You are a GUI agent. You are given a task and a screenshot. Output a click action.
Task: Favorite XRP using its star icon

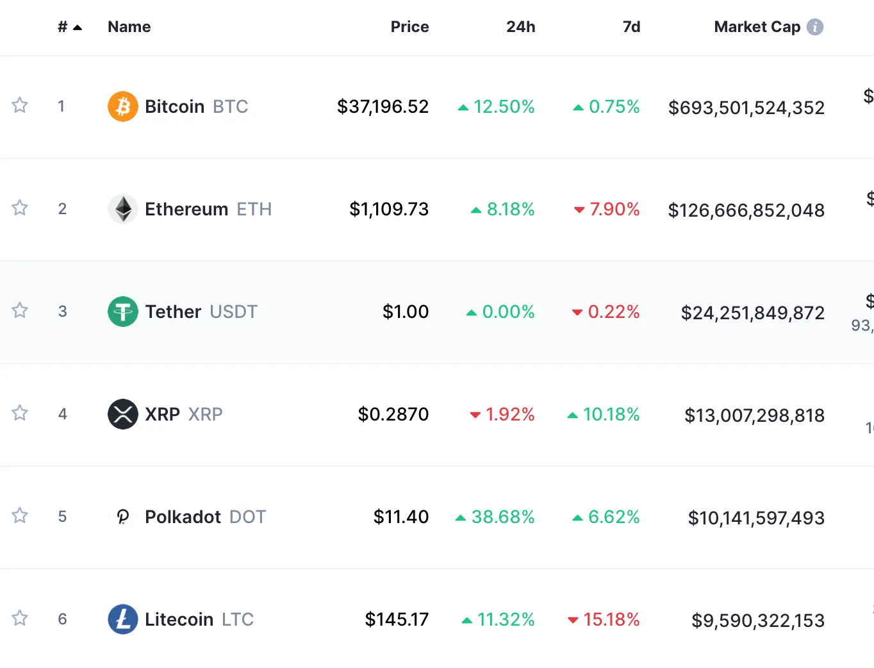coord(20,413)
